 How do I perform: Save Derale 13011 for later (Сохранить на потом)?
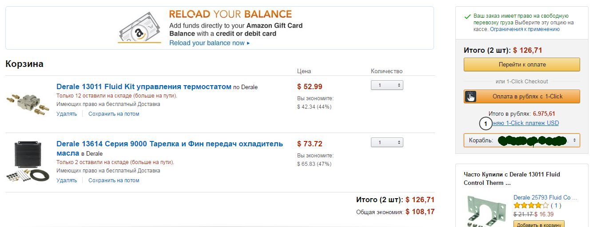114,114
